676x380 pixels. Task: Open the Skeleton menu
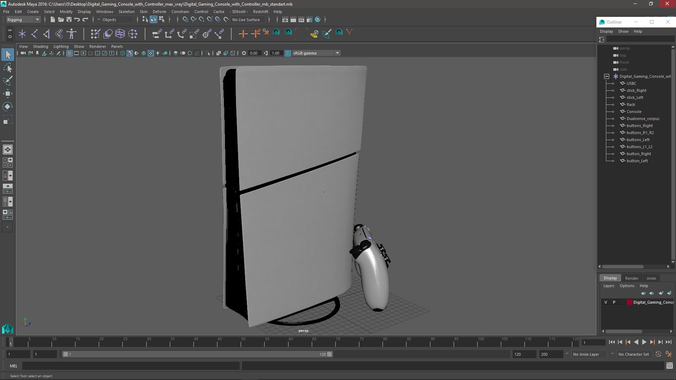(126, 12)
